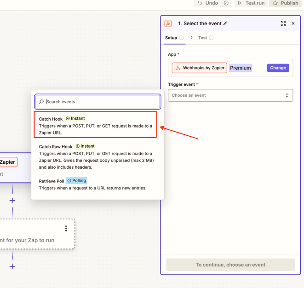Click the Polling badge on Retrieve Poll

[x=77, y=181]
